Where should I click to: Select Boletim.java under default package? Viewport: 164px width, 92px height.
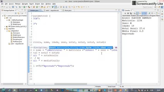17,24
